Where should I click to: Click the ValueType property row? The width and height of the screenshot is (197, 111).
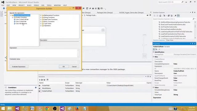[175, 95]
